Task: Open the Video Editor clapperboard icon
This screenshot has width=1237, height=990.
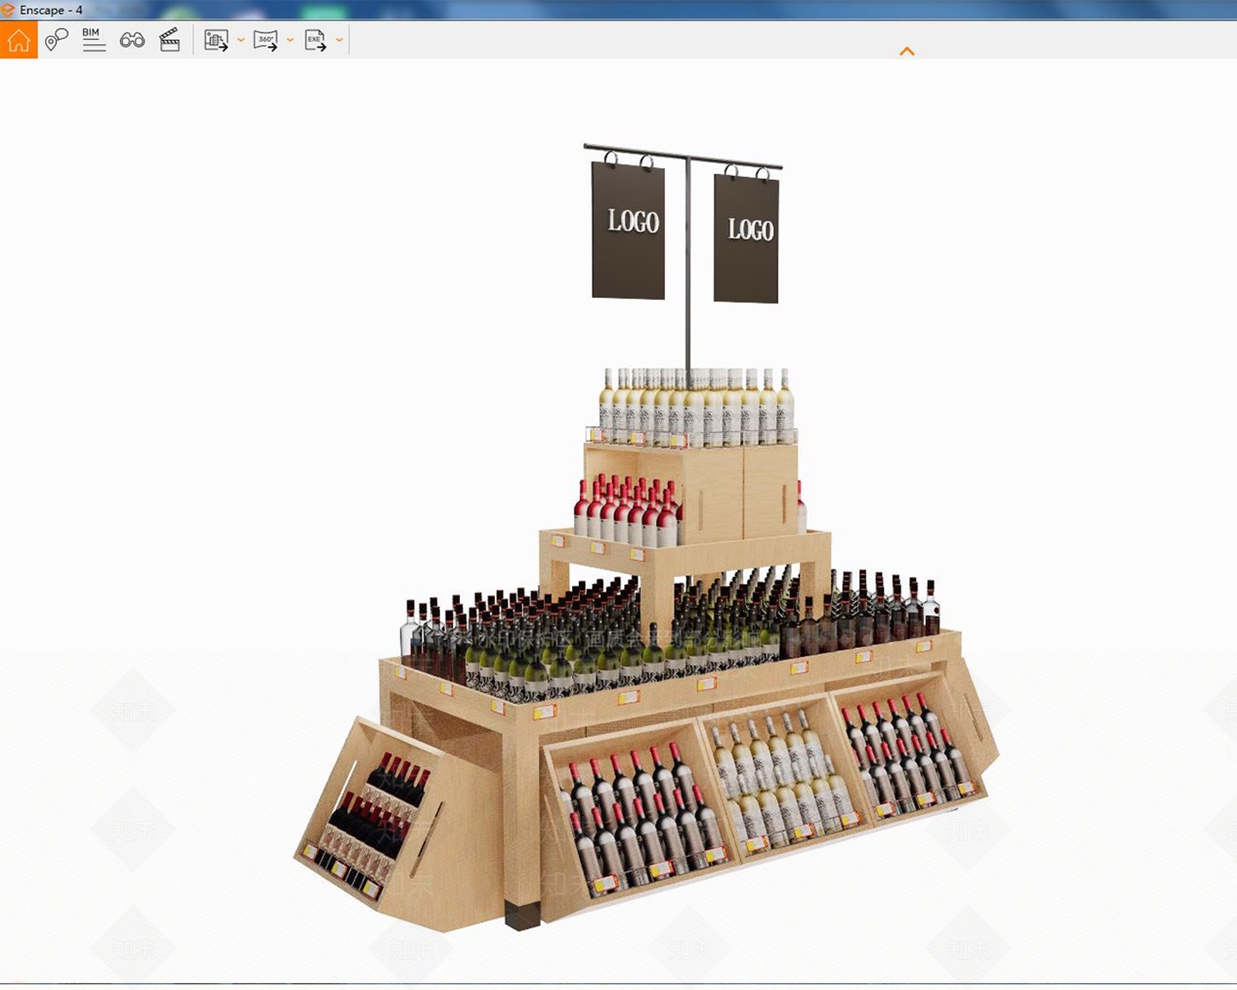Action: coord(169,39)
